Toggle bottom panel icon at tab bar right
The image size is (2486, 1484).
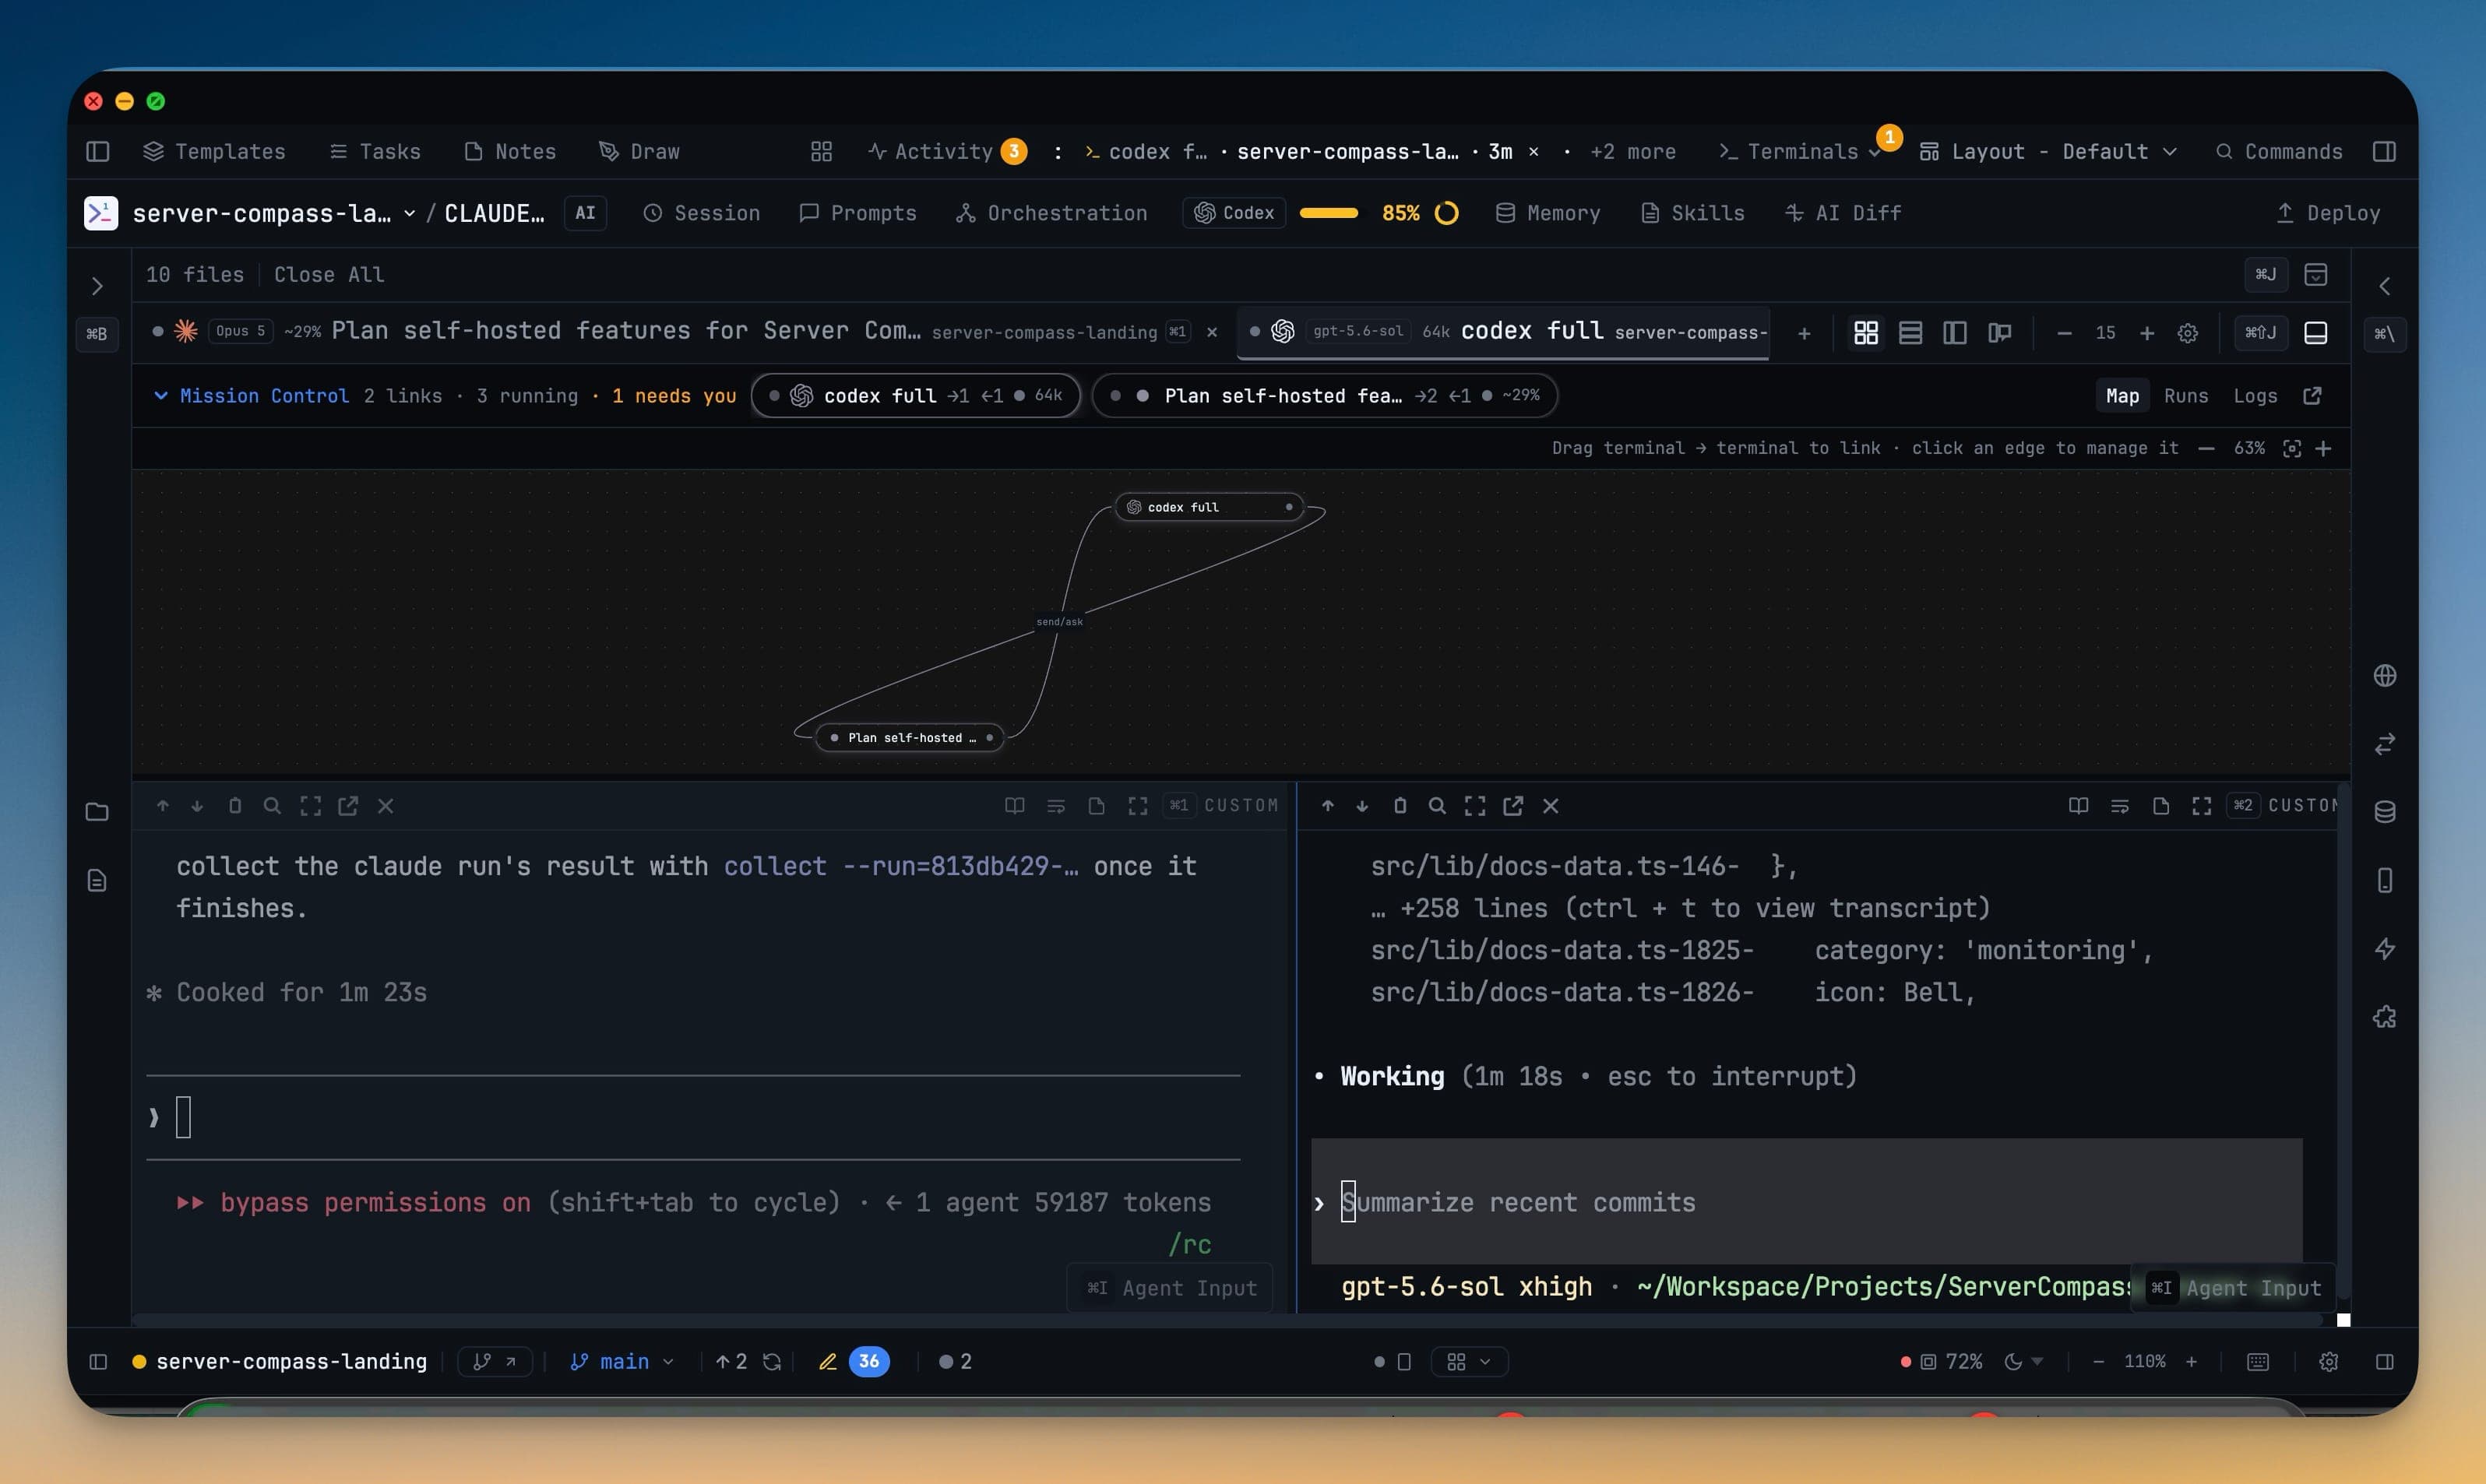click(2315, 333)
